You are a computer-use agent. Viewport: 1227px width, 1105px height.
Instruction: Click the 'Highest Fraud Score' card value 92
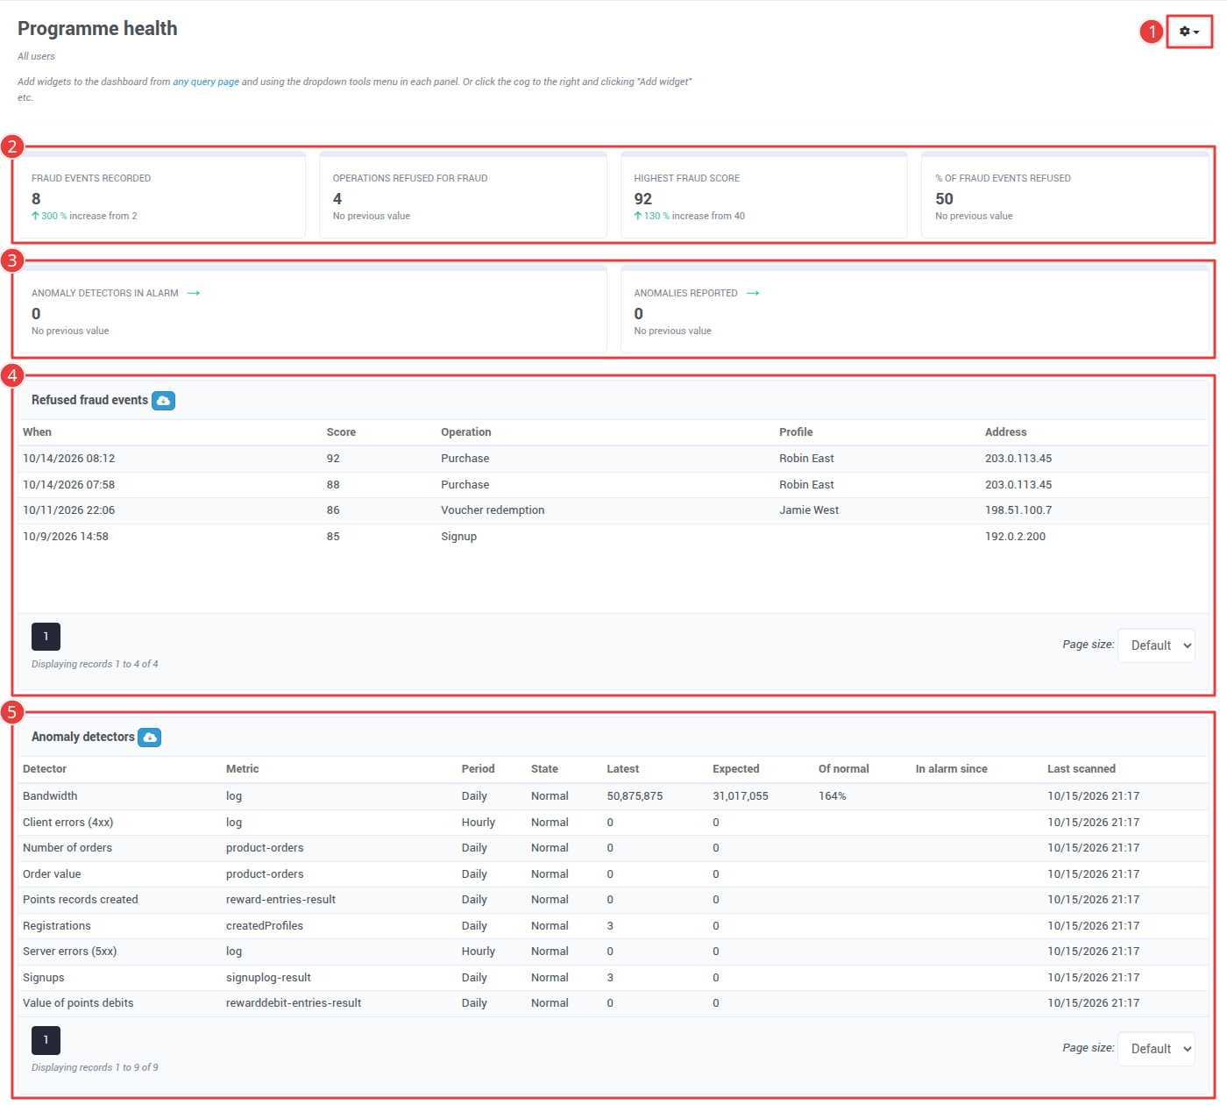point(643,199)
